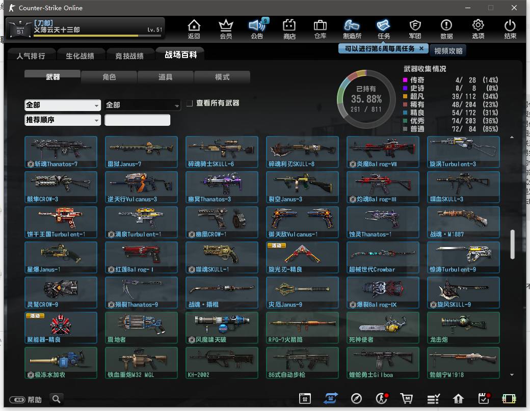The height and width of the screenshot is (411, 530).
Task: Open the 公告 announcement speaker icon
Action: click(x=257, y=29)
